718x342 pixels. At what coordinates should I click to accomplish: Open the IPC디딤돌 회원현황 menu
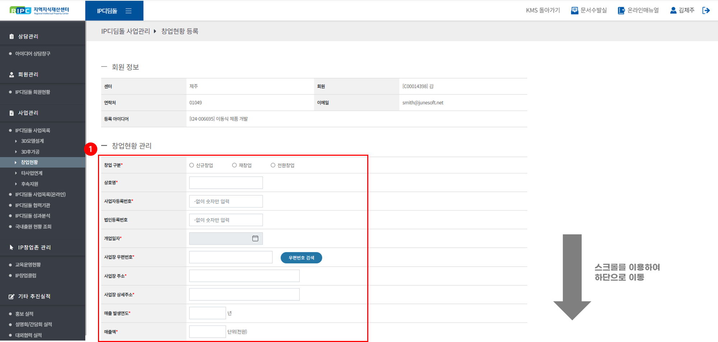point(33,92)
